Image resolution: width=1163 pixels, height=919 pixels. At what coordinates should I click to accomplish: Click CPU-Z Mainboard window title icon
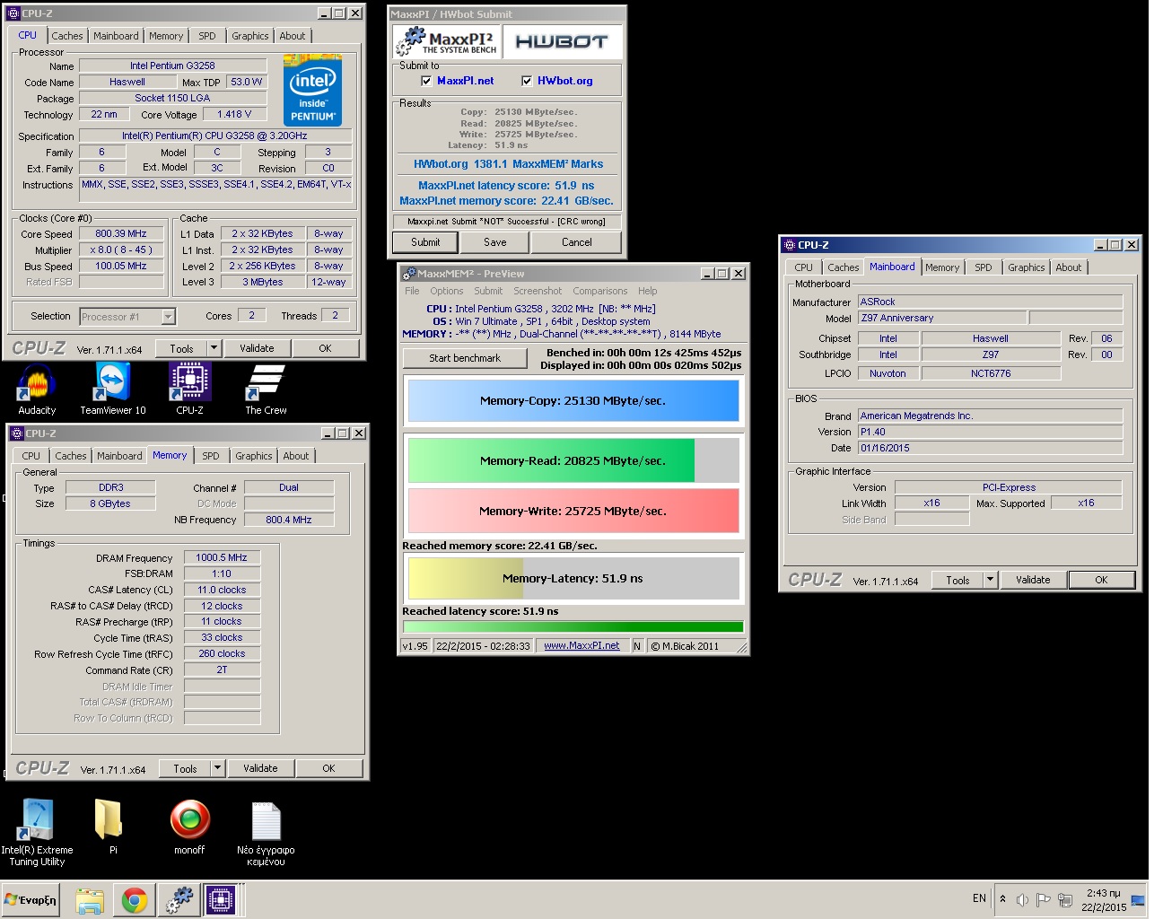click(x=789, y=245)
